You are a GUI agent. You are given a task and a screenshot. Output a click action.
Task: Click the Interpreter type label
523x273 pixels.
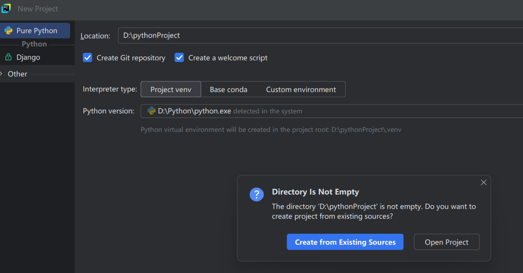coord(110,89)
